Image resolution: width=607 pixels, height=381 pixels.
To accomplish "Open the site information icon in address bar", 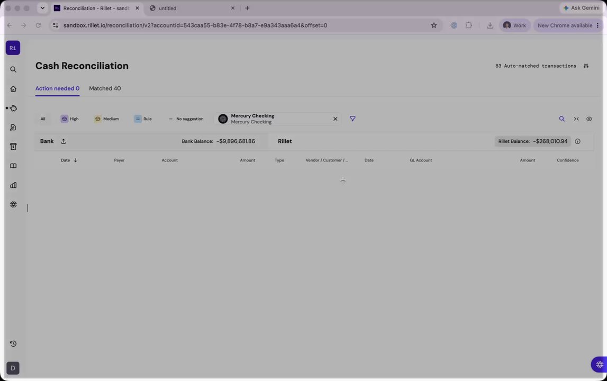I will [x=56, y=25].
